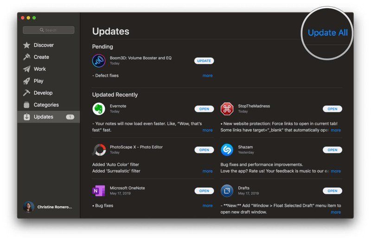Click the Updates download icon in sidebar
This screenshot has width=371, height=241.
click(27, 117)
